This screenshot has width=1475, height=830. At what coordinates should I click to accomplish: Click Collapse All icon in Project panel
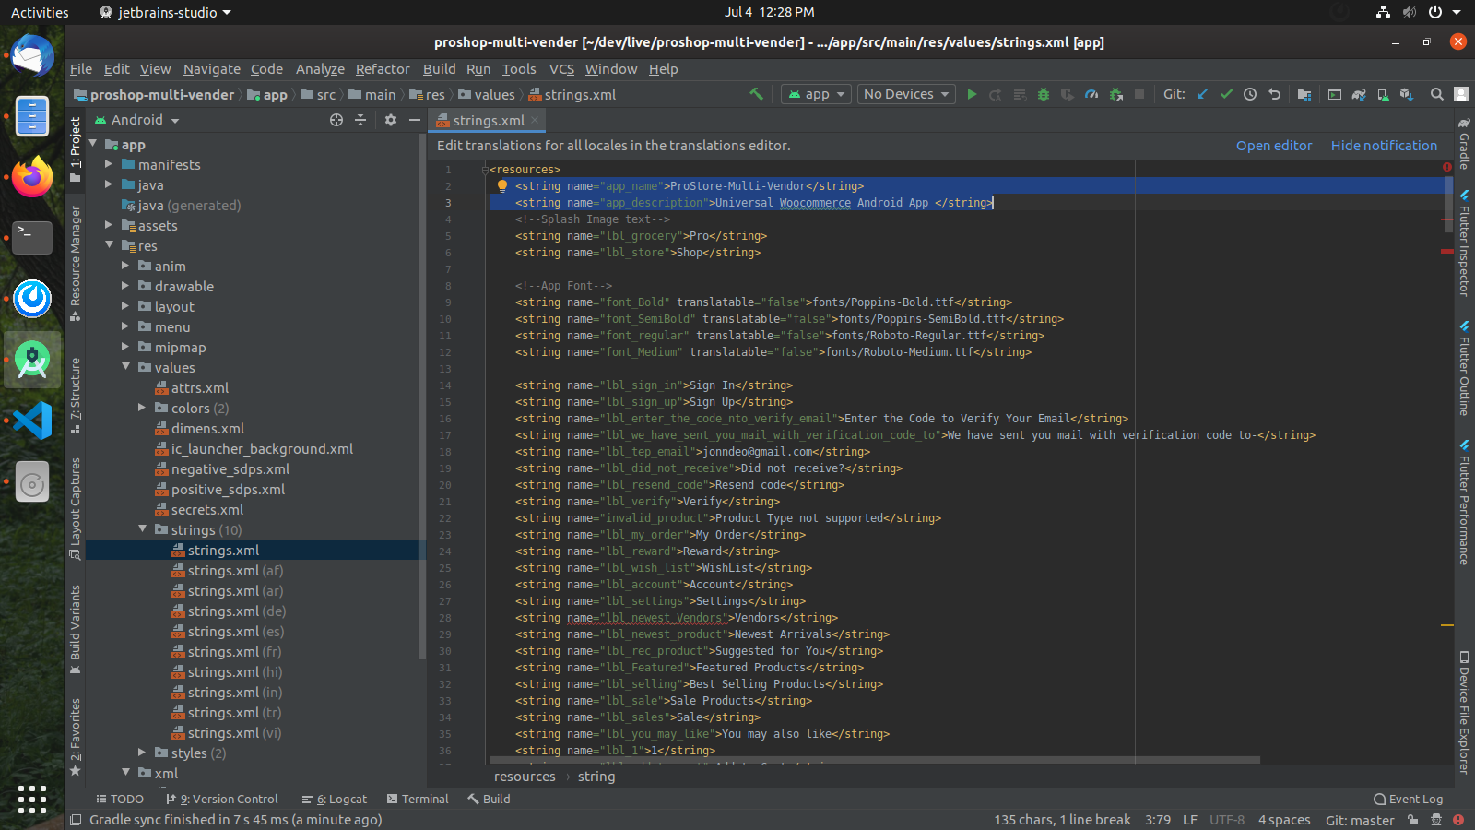(360, 120)
